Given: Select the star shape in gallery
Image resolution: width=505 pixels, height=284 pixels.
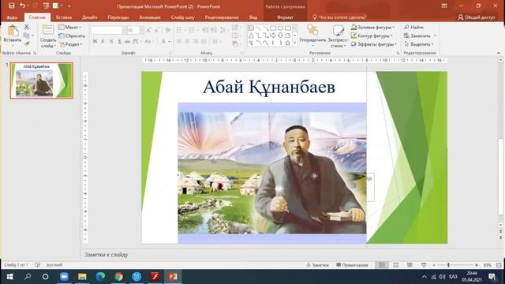Looking at the screenshot, I should [x=287, y=43].
